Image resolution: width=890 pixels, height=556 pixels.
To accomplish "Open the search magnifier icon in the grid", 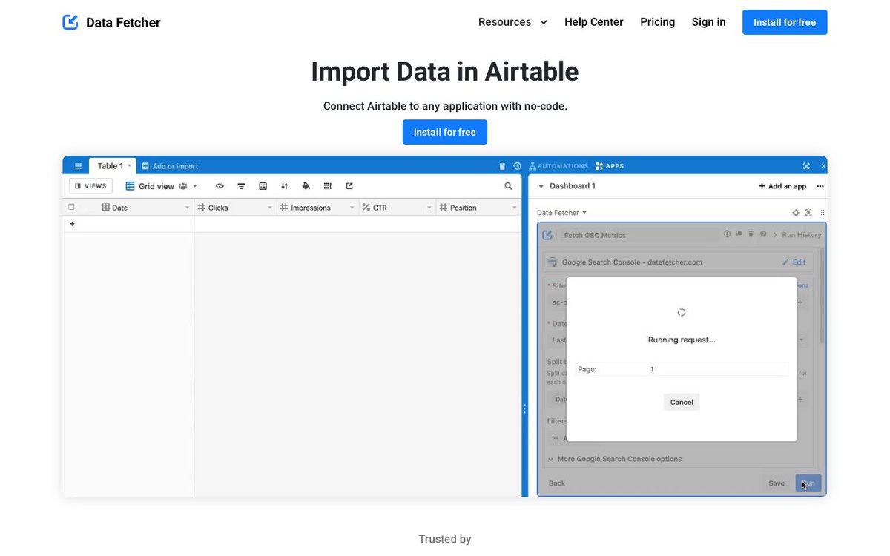I will tap(508, 186).
